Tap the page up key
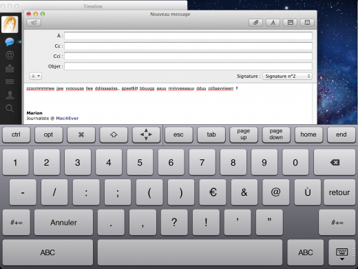 244,134
